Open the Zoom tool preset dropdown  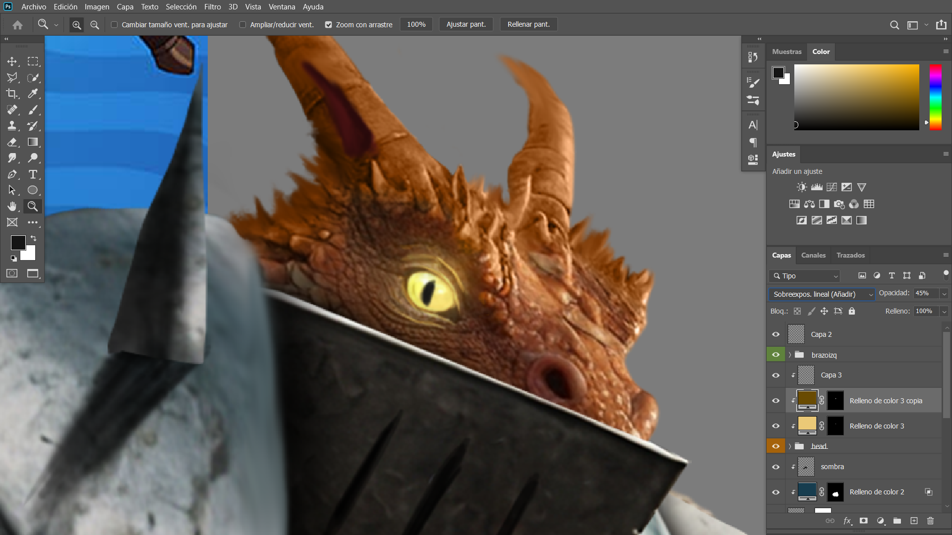(x=56, y=25)
